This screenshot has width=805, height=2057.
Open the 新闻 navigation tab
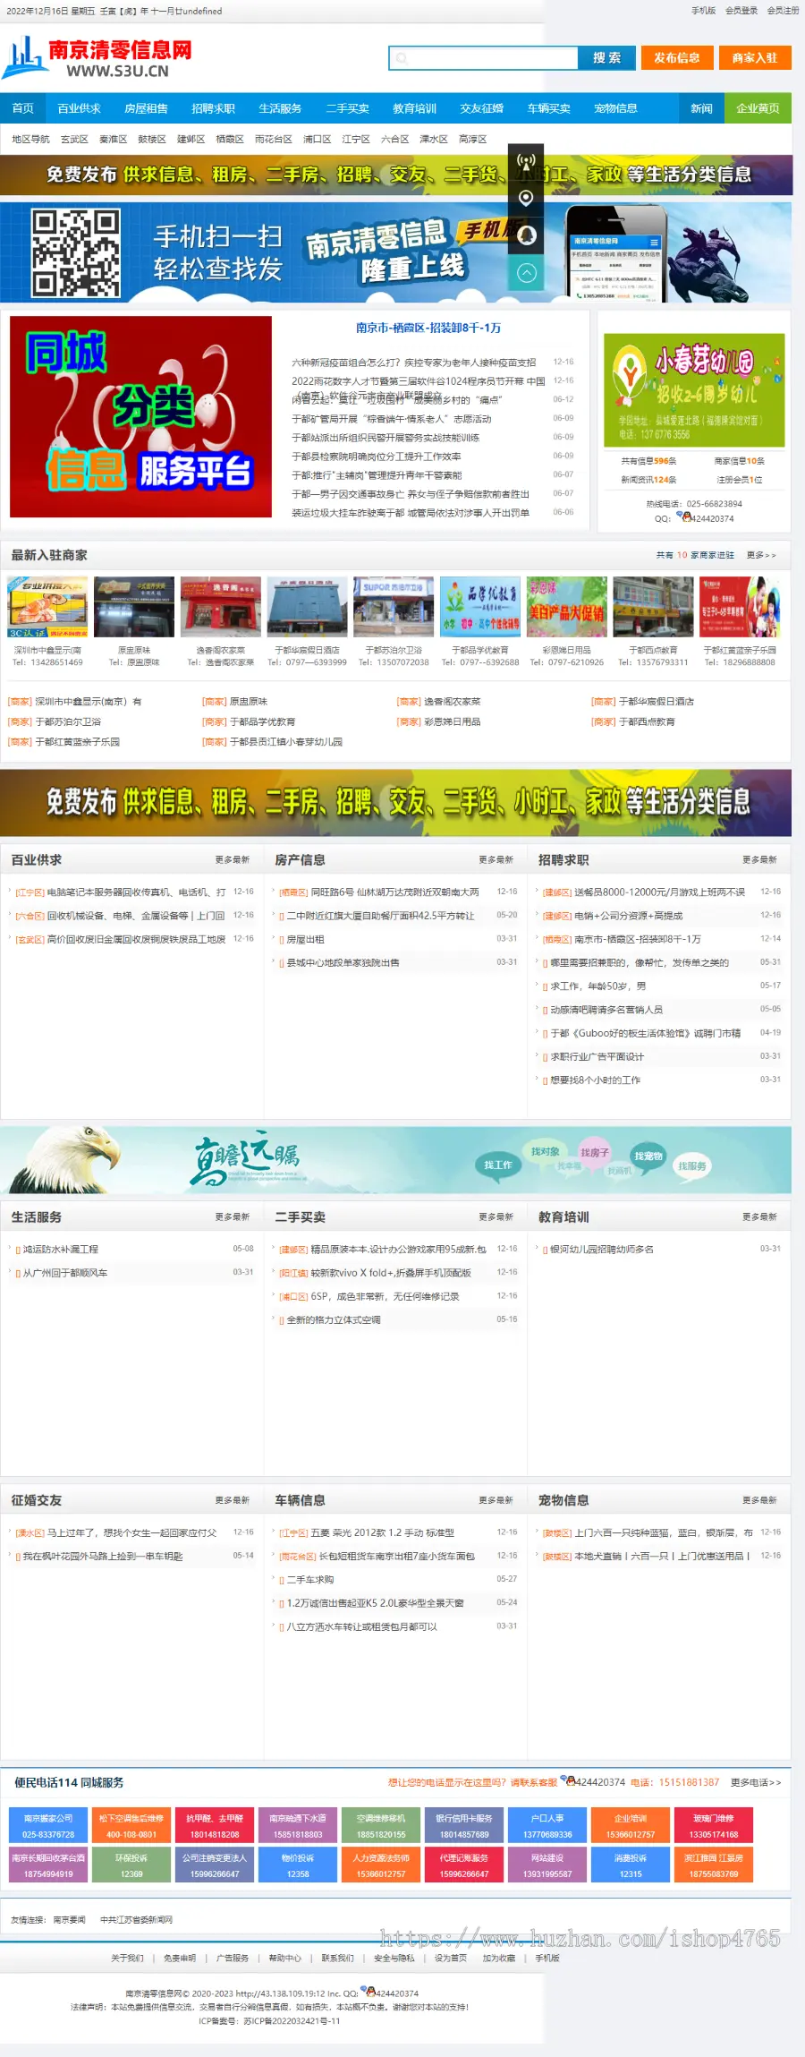[701, 108]
